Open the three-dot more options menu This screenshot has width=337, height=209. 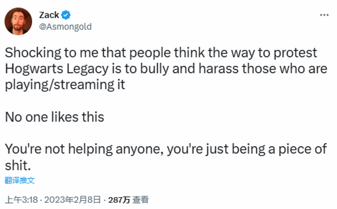[x=324, y=15]
